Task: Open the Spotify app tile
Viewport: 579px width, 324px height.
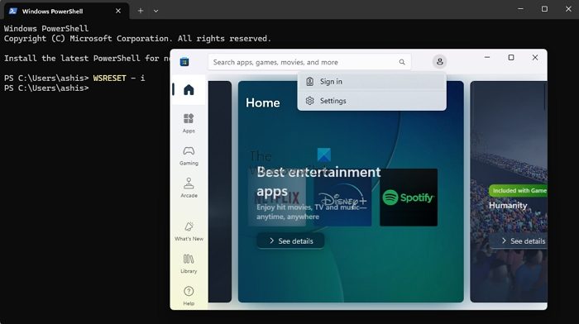Action: (409, 198)
